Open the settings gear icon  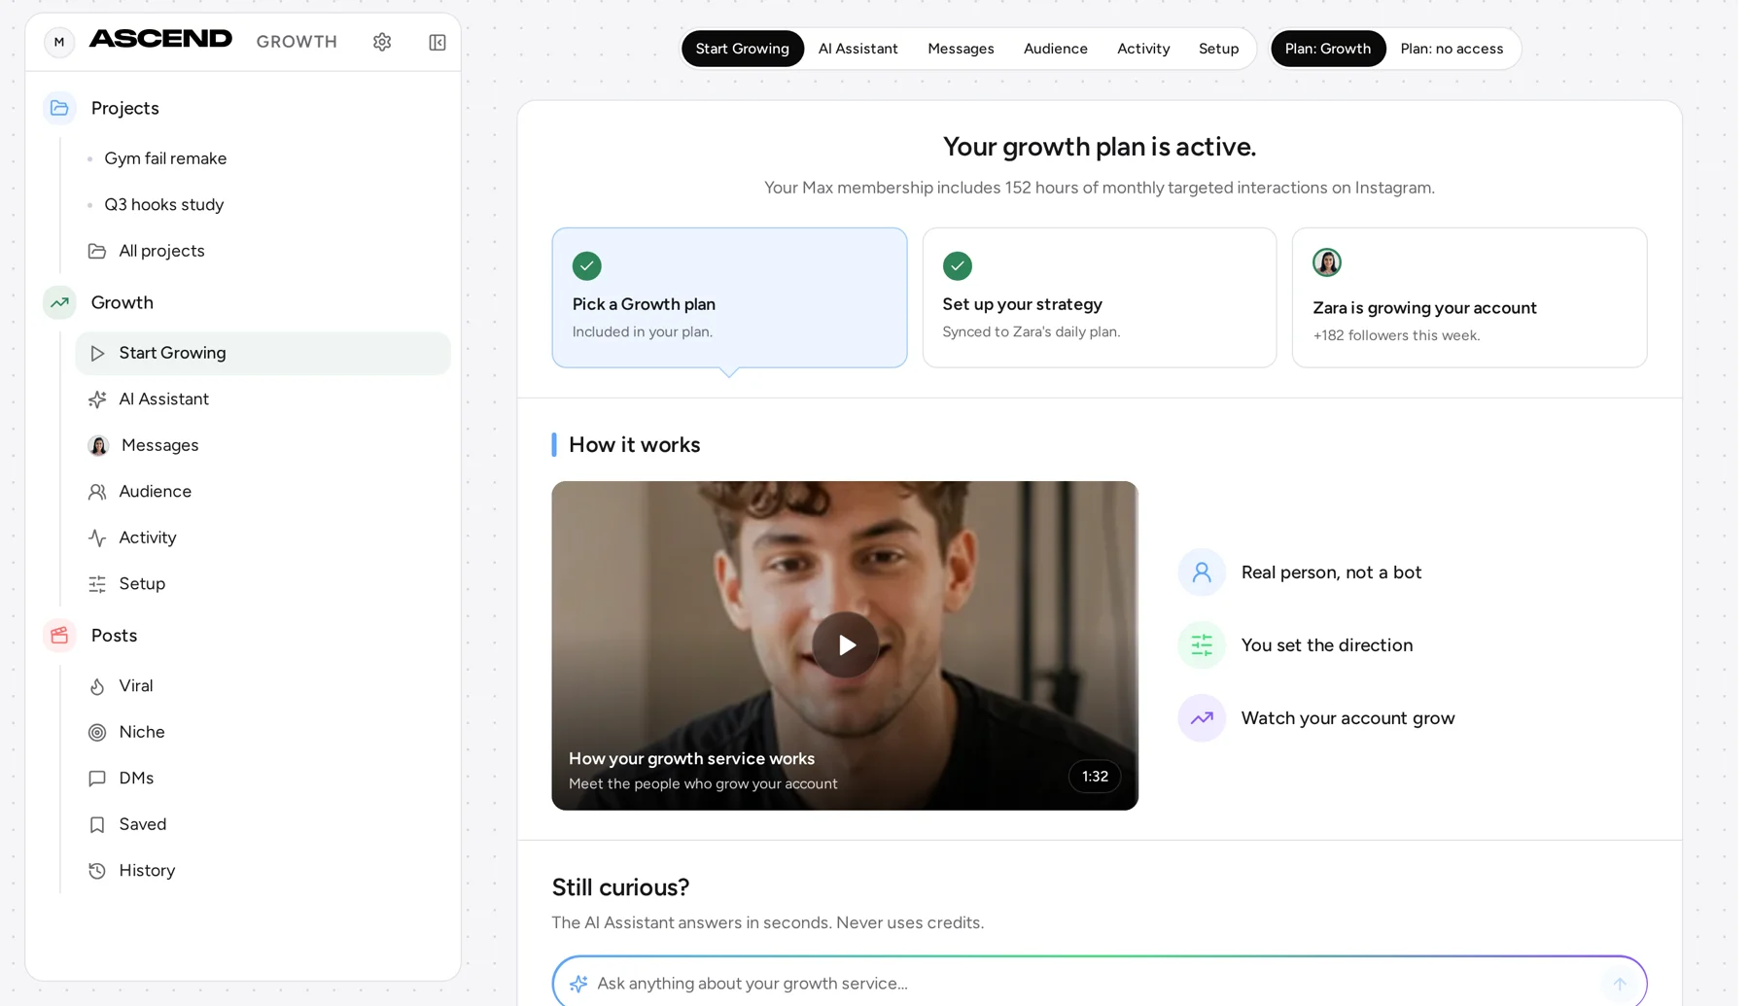(x=382, y=42)
